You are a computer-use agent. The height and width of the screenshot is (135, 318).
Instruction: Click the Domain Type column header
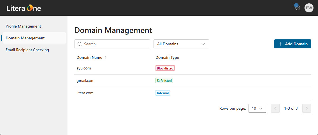pyautogui.click(x=167, y=57)
